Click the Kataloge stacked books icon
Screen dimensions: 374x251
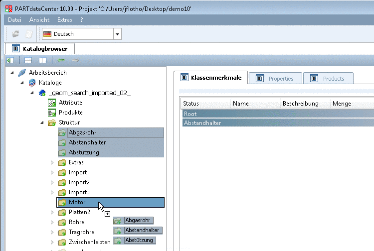pyautogui.click(x=32, y=83)
